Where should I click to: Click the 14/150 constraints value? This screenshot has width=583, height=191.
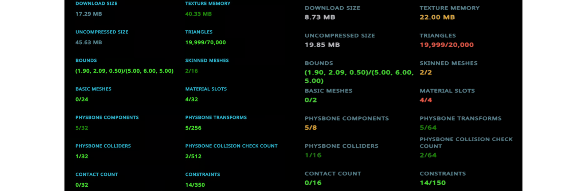tap(433, 183)
